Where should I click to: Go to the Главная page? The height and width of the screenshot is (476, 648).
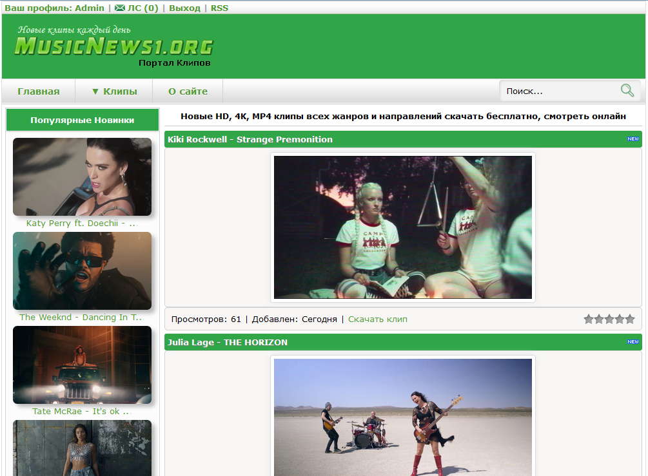click(x=39, y=91)
